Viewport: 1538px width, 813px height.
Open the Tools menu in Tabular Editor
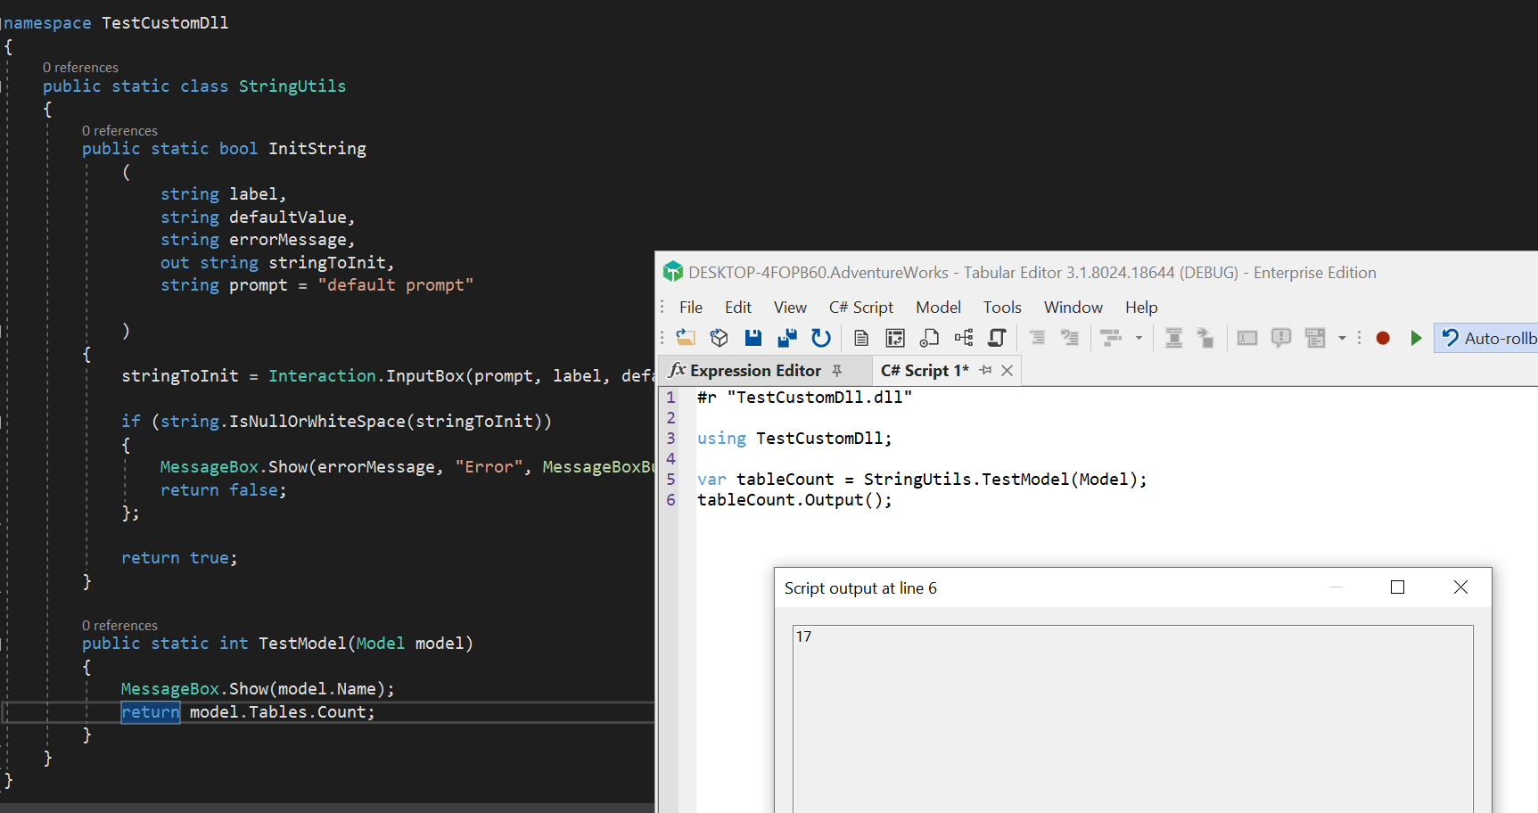(1002, 307)
